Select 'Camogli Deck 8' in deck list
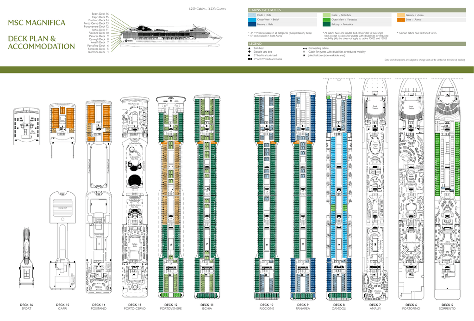 pos(99,39)
